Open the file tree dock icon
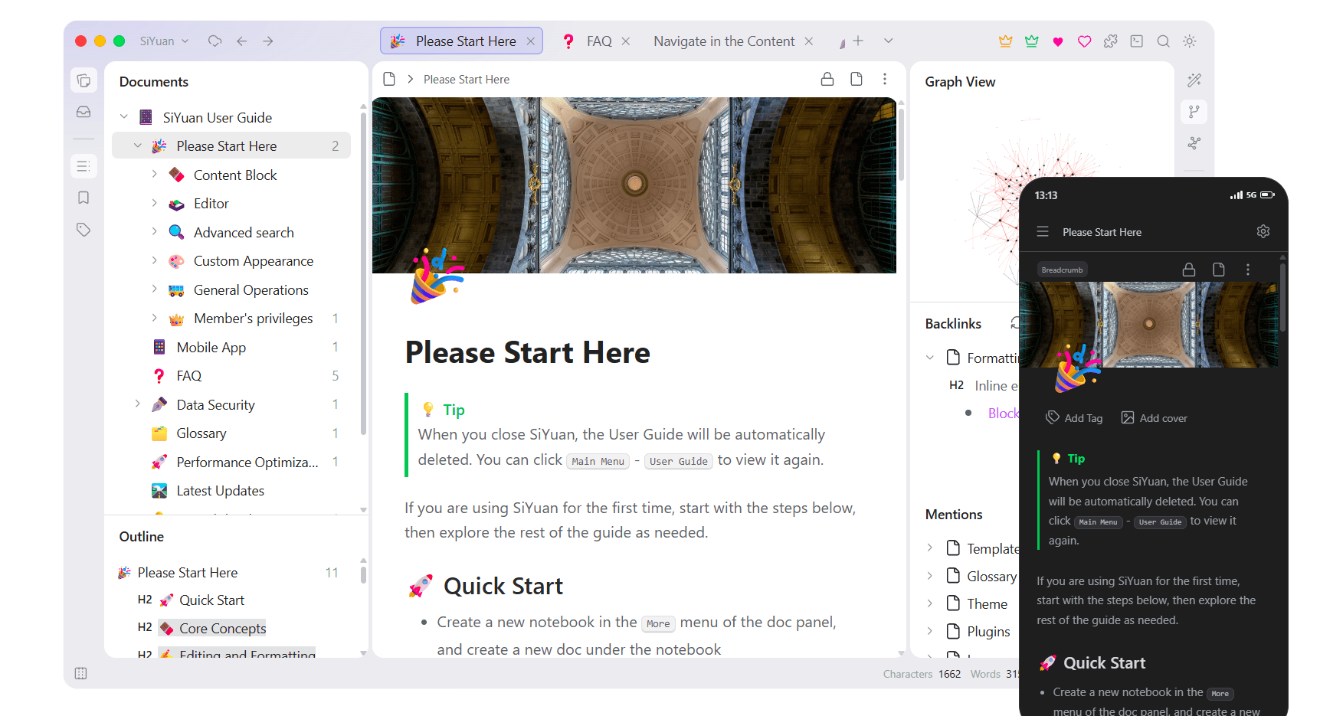Screen dimensions: 1320x716 84,80
